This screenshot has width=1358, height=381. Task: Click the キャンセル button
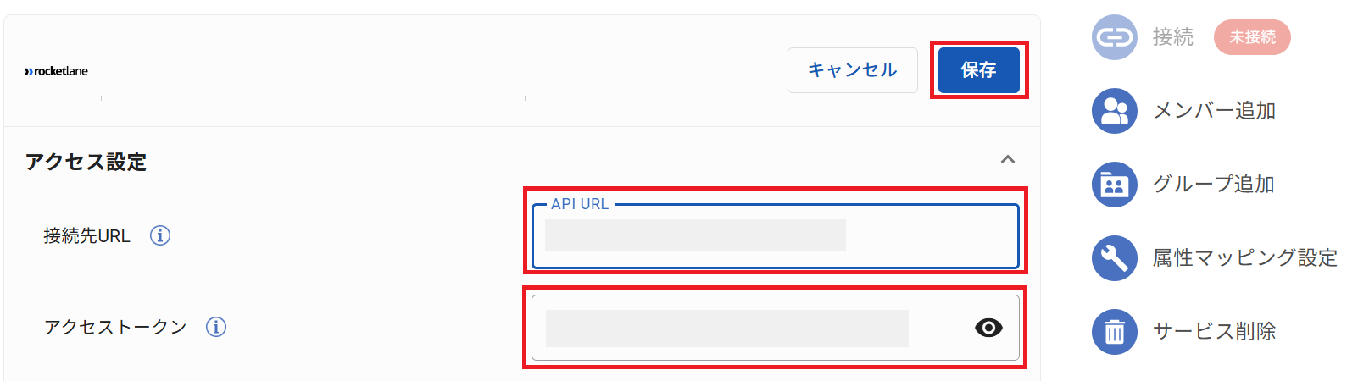pyautogui.click(x=853, y=70)
